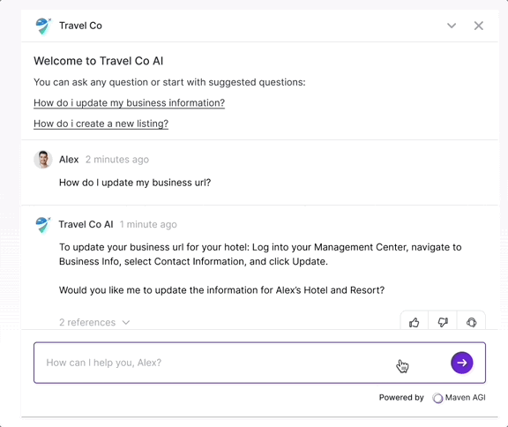Image resolution: width=508 pixels, height=427 pixels.
Task: Click 'How do I update my business url?' message
Action: (135, 183)
